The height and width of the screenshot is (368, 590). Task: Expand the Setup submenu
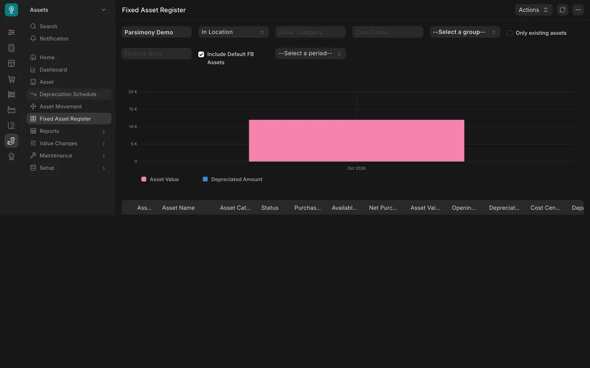(69, 168)
